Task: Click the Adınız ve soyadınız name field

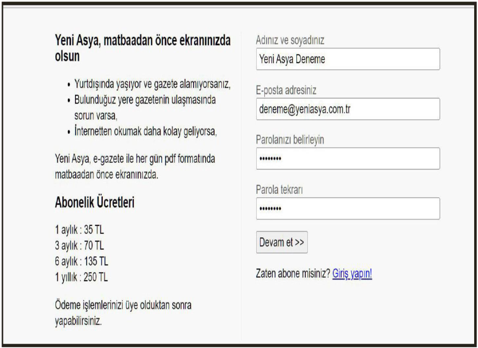Action: pyautogui.click(x=348, y=59)
